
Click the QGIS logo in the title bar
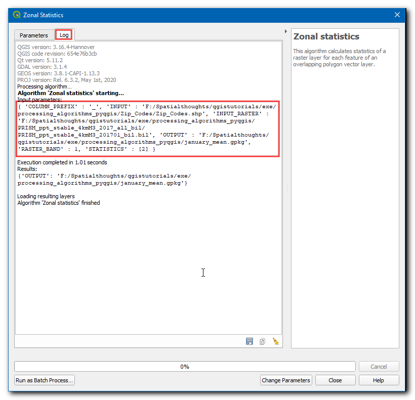17,15
